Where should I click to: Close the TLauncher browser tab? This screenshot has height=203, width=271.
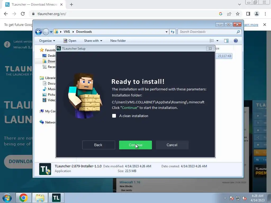(61, 4)
